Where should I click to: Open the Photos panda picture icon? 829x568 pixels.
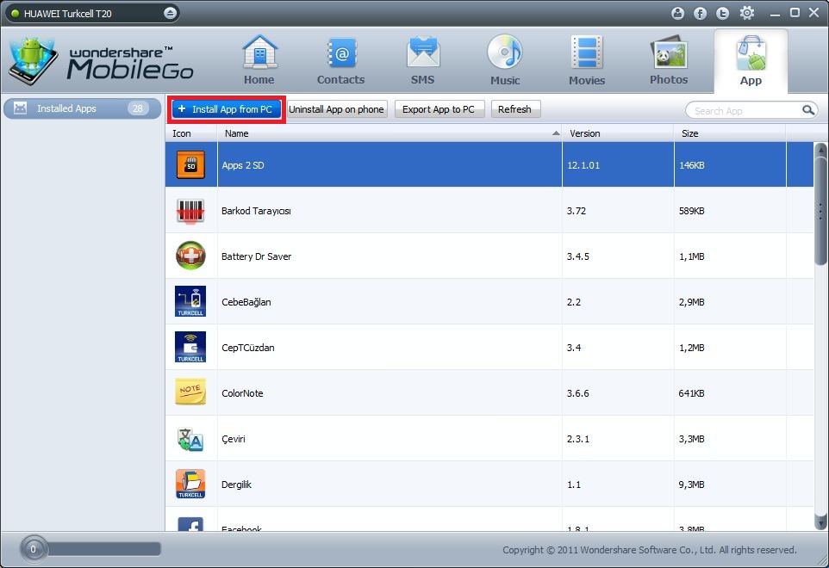(669, 52)
